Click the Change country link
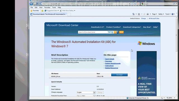Image resolution: width=179 pixels, height=101 pixels. pyautogui.click(x=143, y=19)
